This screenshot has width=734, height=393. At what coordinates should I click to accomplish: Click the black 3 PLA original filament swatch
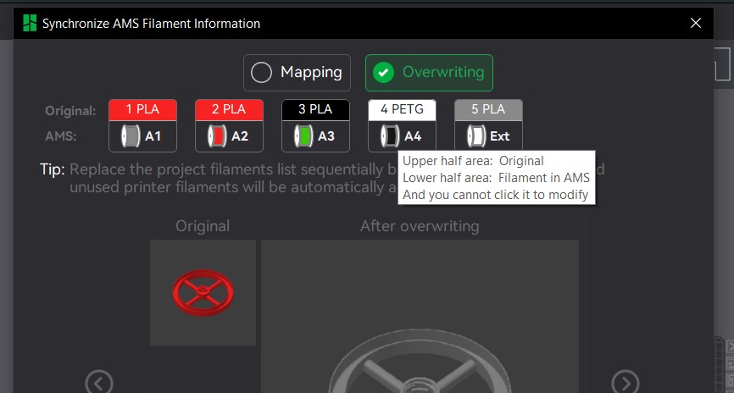[315, 109]
